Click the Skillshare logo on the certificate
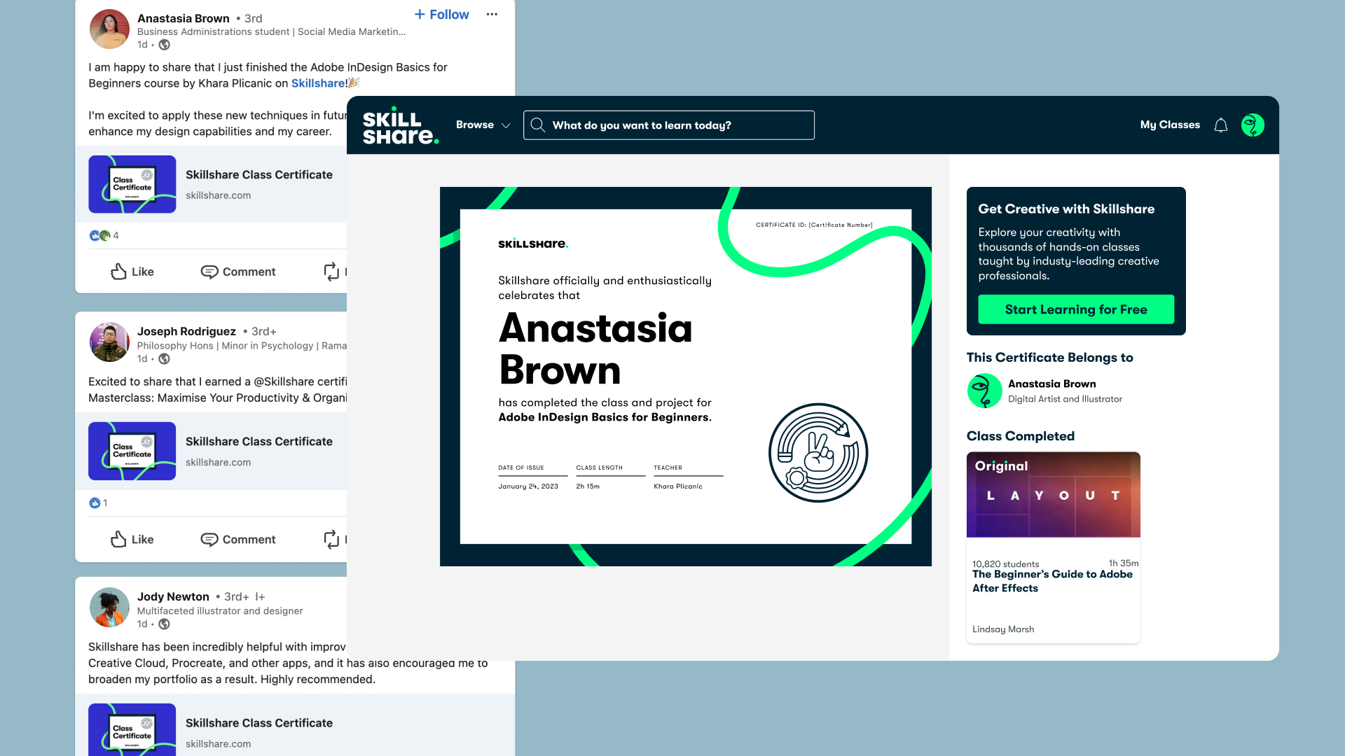1345x756 pixels. click(533, 244)
